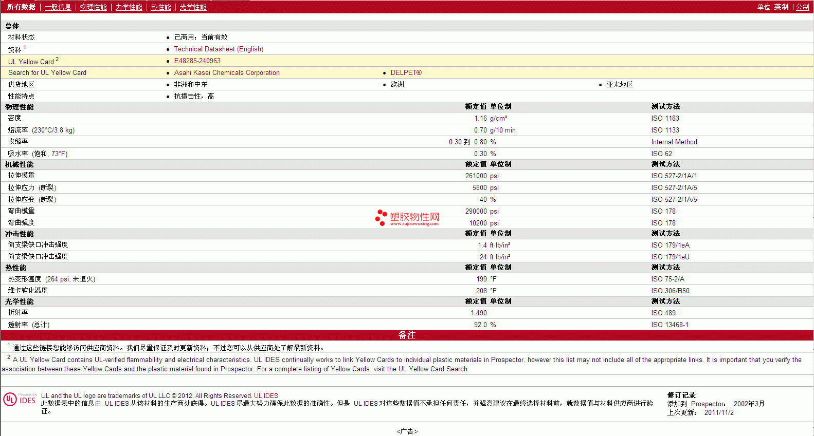Click the 吸水率 value 0.30
Screen dimensions: 814x436
tap(480, 154)
